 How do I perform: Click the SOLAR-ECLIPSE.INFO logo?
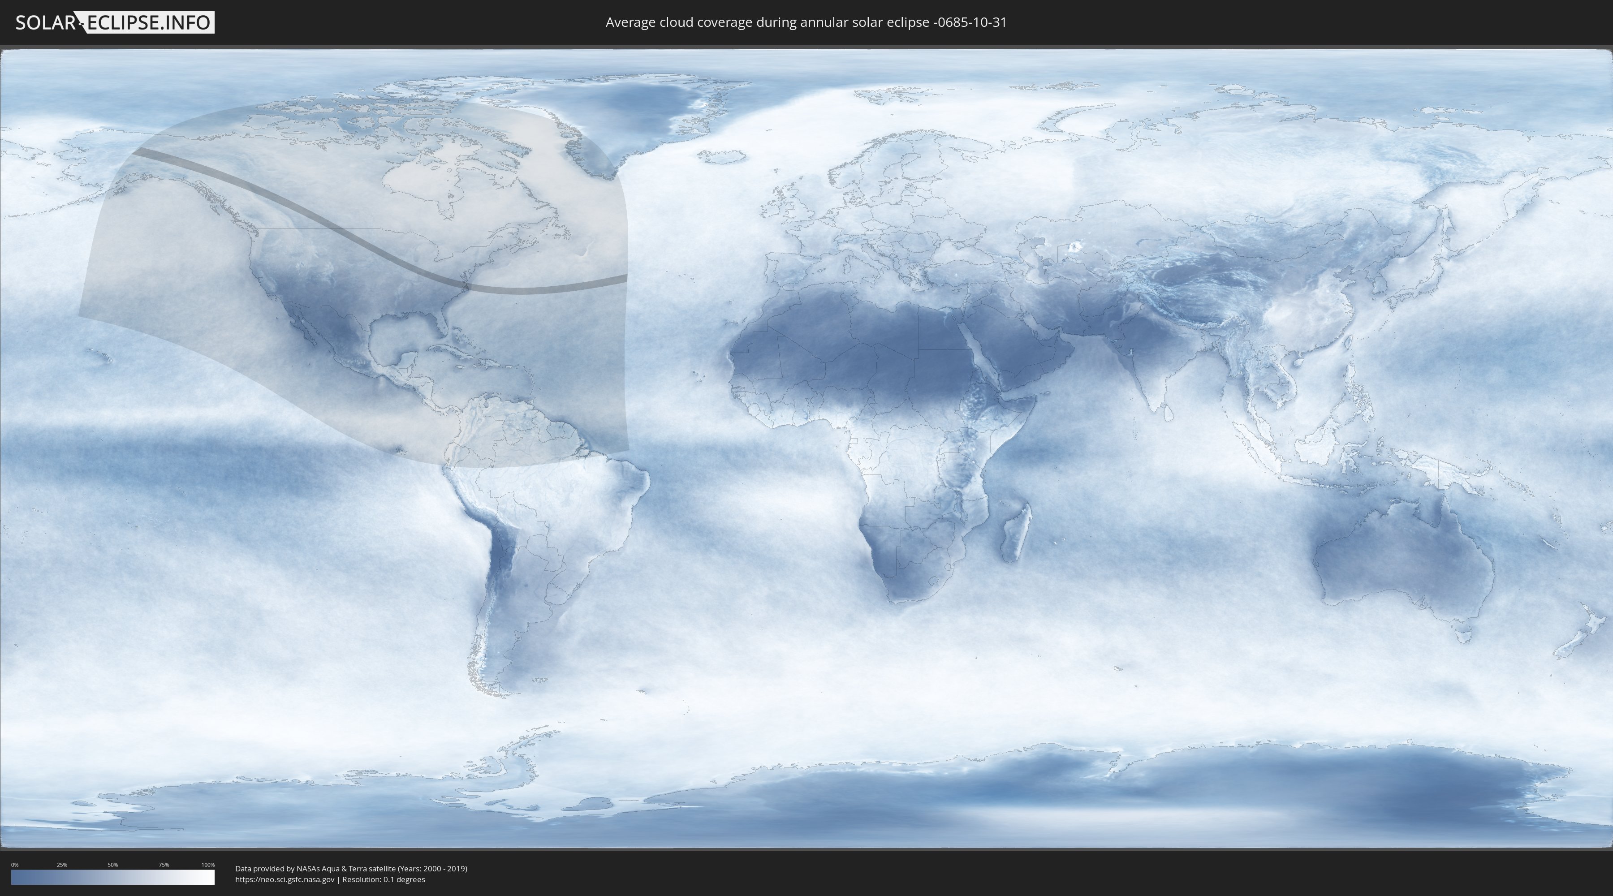pyautogui.click(x=115, y=22)
